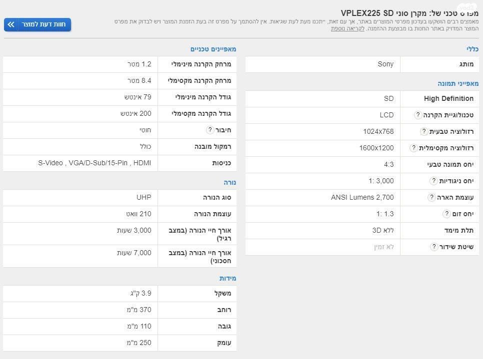Click the Sony brand value
The width and height of the screenshot is (483, 359).
click(385, 64)
